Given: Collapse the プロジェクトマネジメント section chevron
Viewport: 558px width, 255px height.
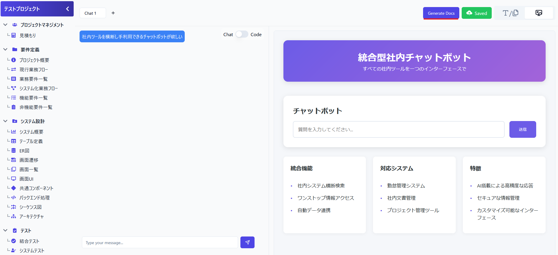Looking at the screenshot, I should [5, 25].
